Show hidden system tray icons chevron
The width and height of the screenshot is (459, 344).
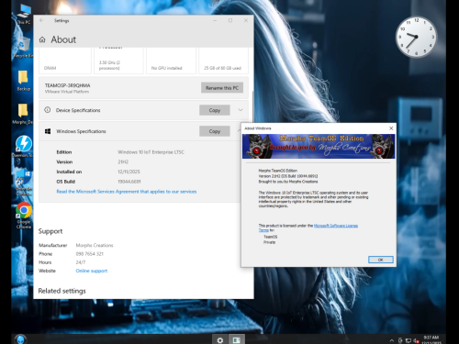coord(392,340)
